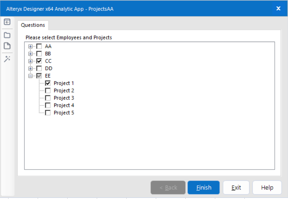Image resolution: width=288 pixels, height=199 pixels.
Task: Click the collapse sidebar arrow icon
Action: 7,22
